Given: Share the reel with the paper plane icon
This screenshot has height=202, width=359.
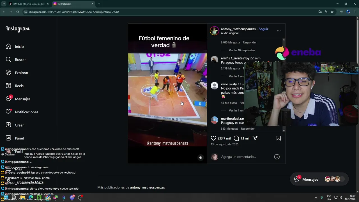Looking at the screenshot, I should tap(255, 138).
